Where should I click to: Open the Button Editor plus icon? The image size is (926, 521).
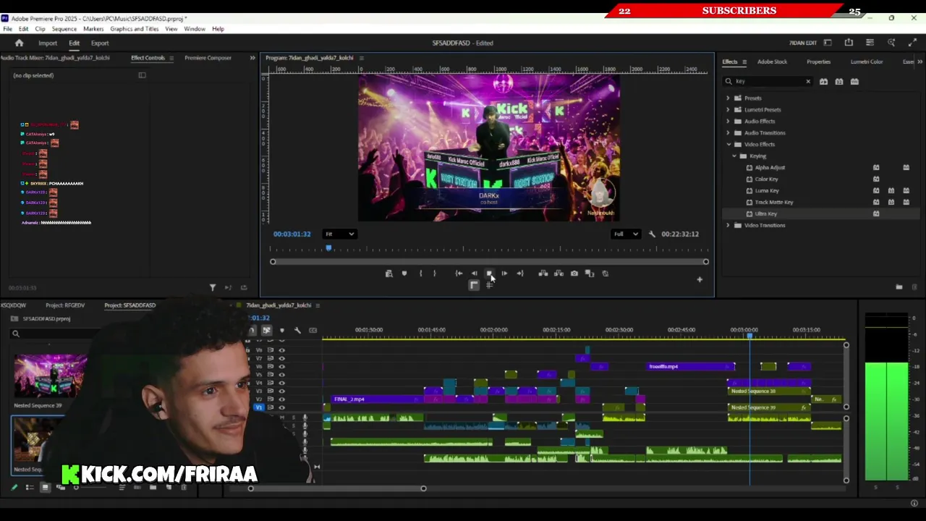(x=700, y=279)
